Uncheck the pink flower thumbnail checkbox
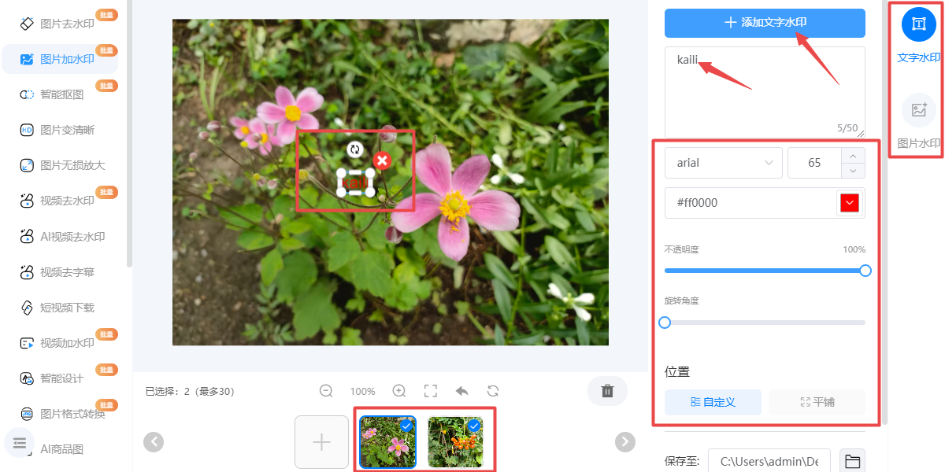 [406, 426]
